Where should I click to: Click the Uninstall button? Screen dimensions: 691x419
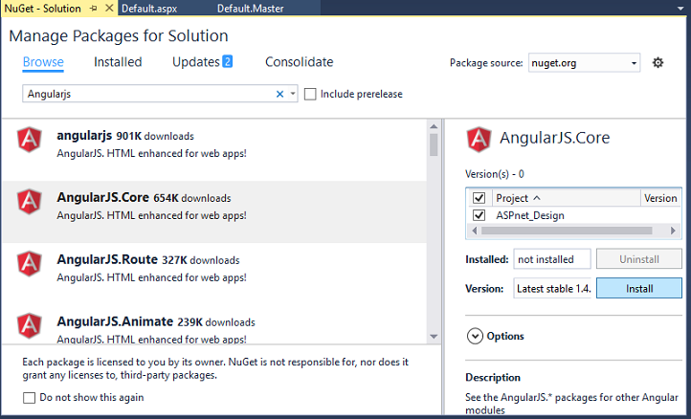[639, 259]
